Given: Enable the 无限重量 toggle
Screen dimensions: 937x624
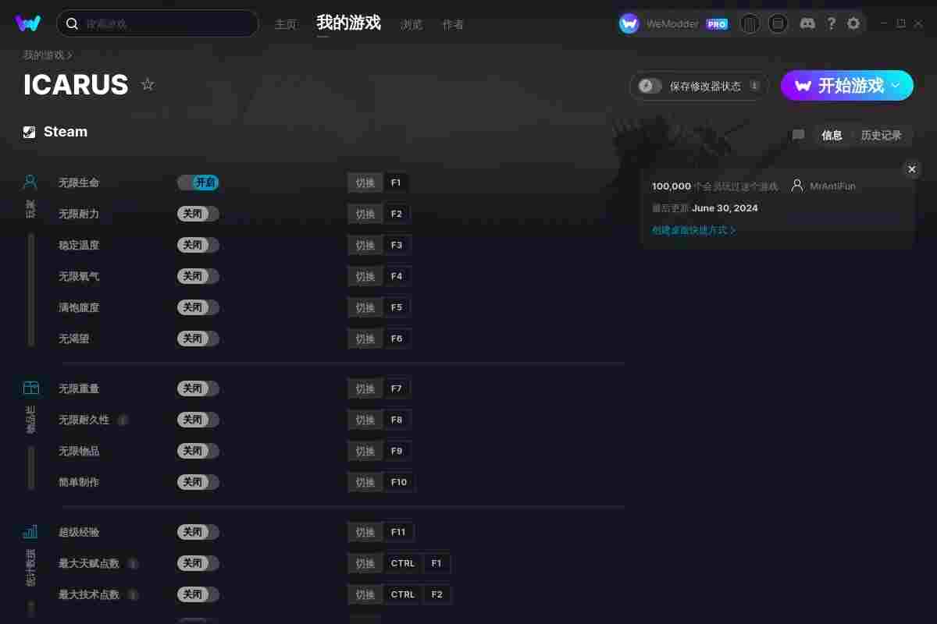Looking at the screenshot, I should point(198,388).
